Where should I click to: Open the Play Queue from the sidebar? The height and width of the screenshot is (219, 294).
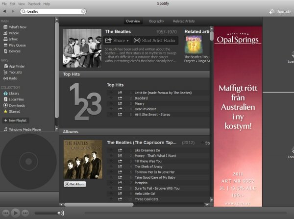[17, 45]
